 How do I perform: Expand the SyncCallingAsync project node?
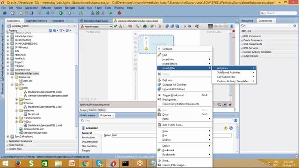8,137
